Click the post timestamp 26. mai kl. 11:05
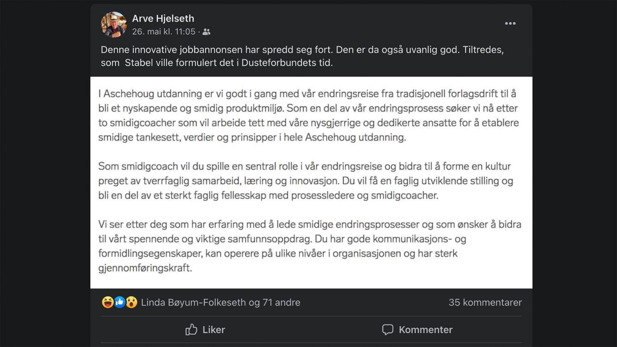 coord(163,32)
